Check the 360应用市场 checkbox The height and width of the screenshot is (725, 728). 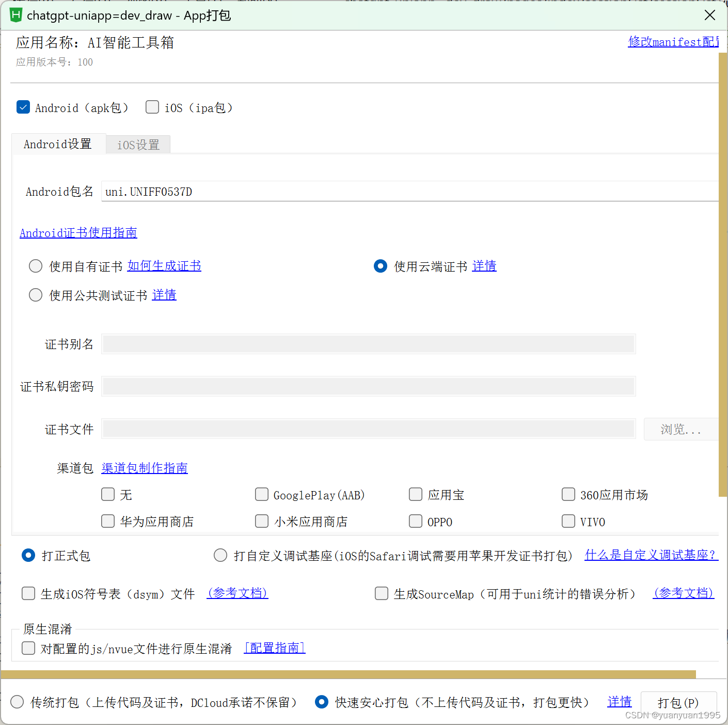tap(568, 494)
